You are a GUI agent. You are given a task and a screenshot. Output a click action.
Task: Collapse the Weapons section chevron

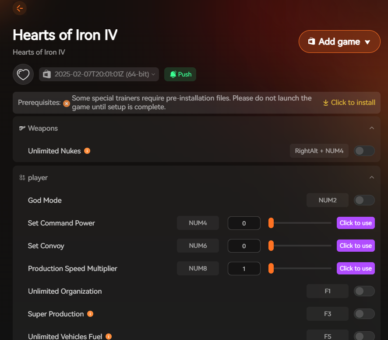(x=372, y=128)
